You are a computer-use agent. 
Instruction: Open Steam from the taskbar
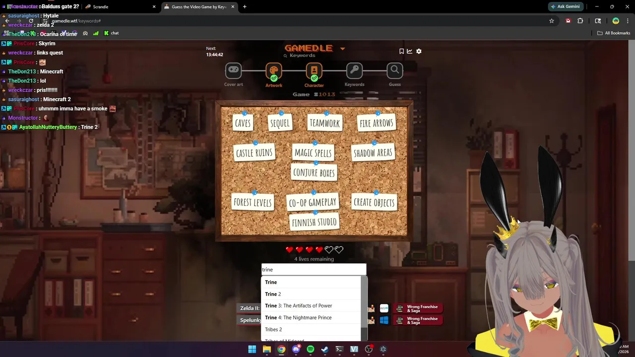(x=325, y=349)
